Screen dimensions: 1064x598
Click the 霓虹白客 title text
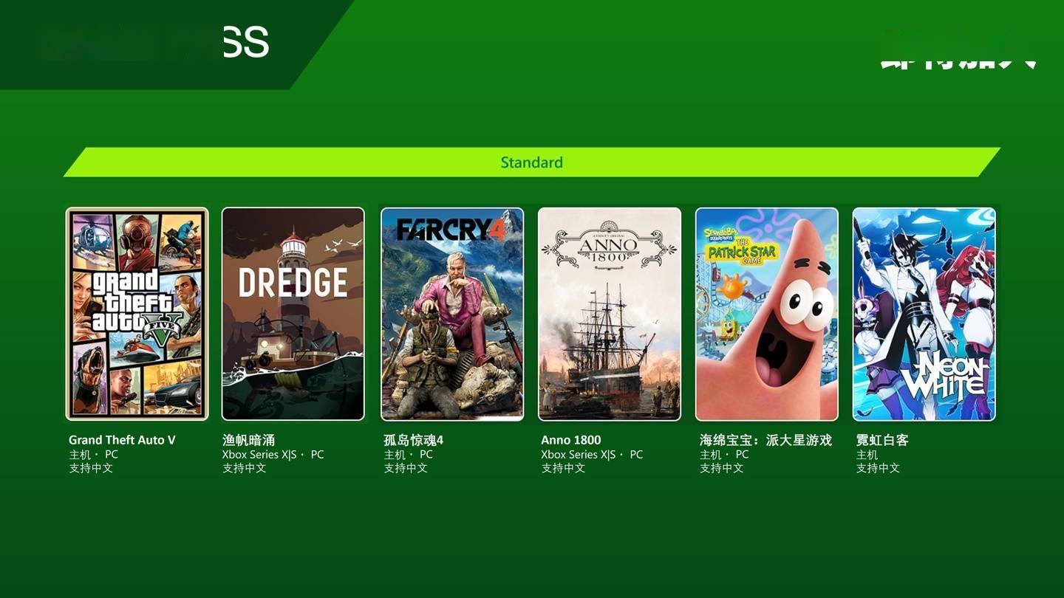click(x=882, y=440)
